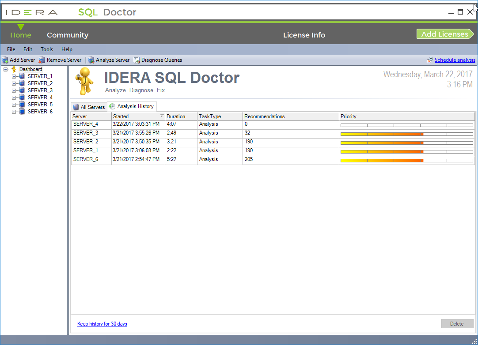Click the Diagnose Queries toolbar icon

tap(137, 60)
